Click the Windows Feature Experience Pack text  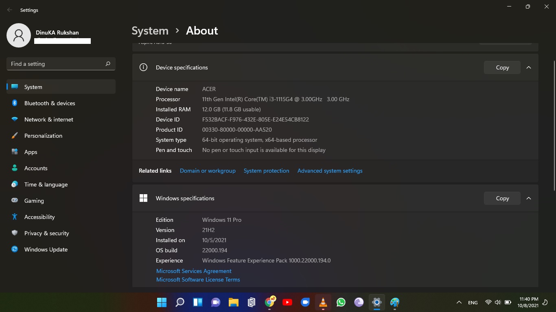[267, 260]
